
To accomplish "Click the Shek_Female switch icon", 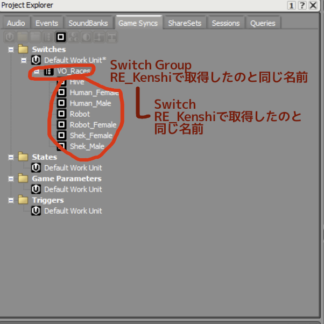I will pos(61,135).
